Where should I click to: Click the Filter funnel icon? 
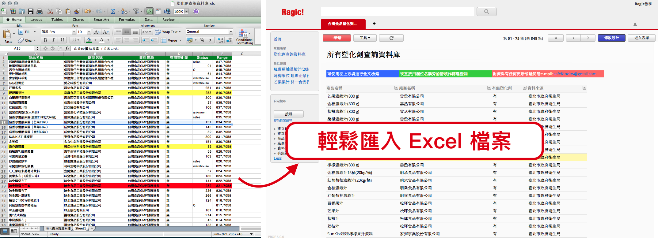click(x=136, y=11)
